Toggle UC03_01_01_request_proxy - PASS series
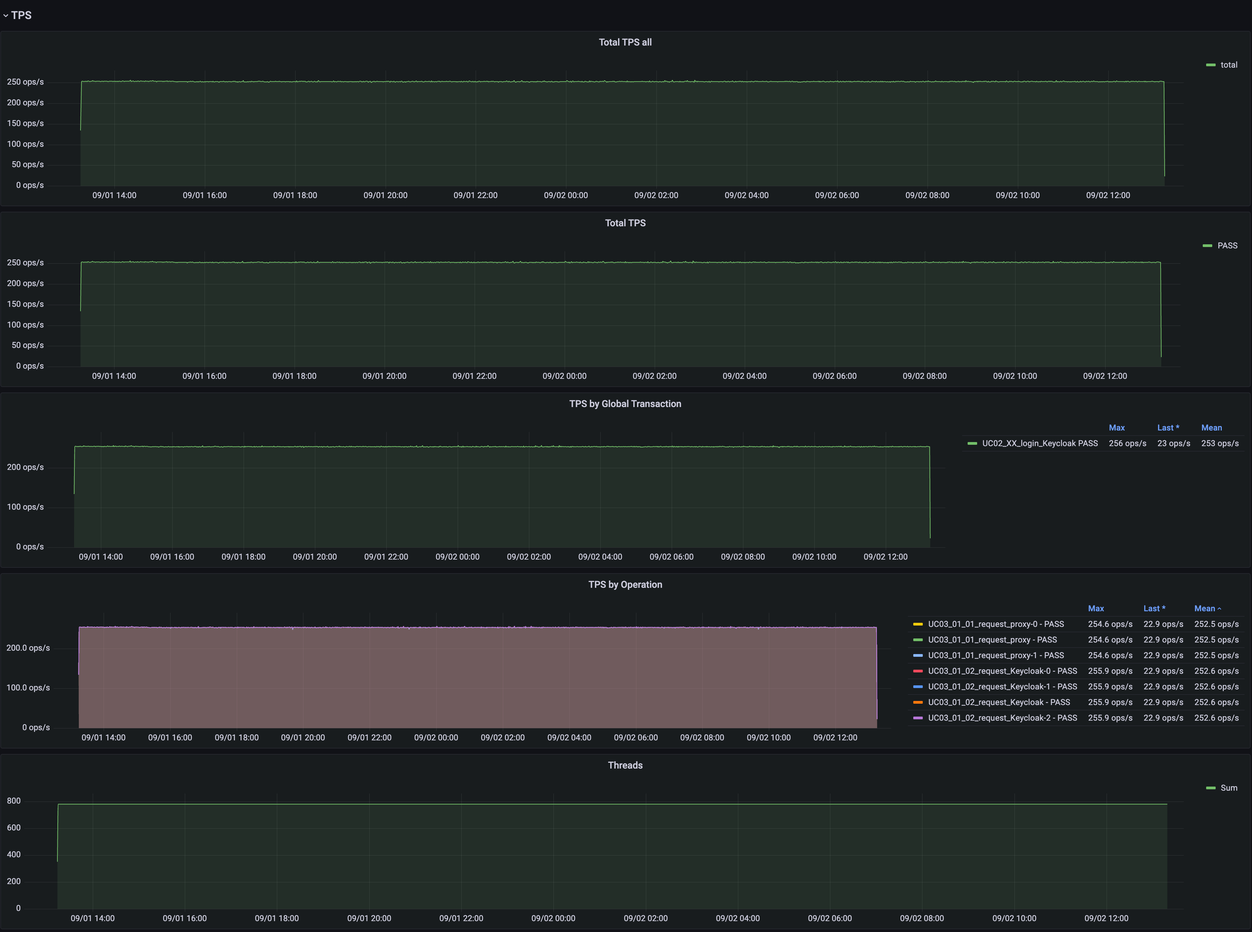Screen dimensions: 1252x932 coord(992,640)
